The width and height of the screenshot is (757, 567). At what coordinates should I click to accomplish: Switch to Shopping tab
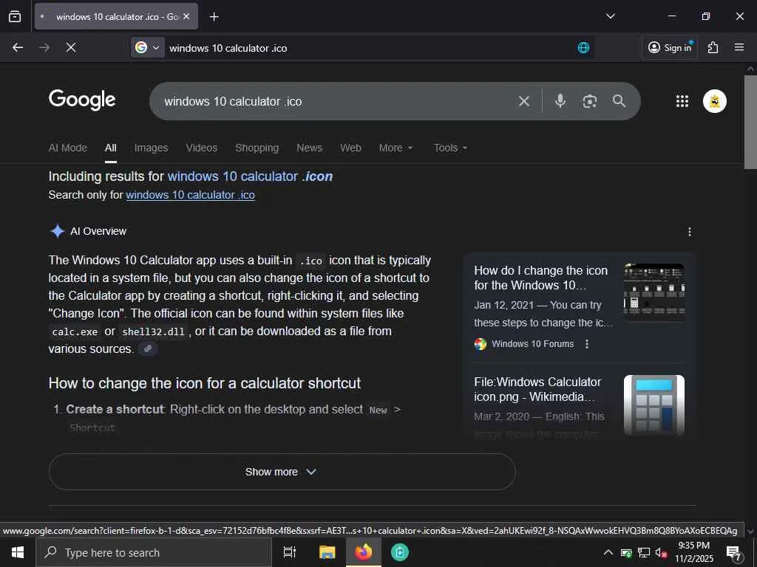click(x=257, y=148)
